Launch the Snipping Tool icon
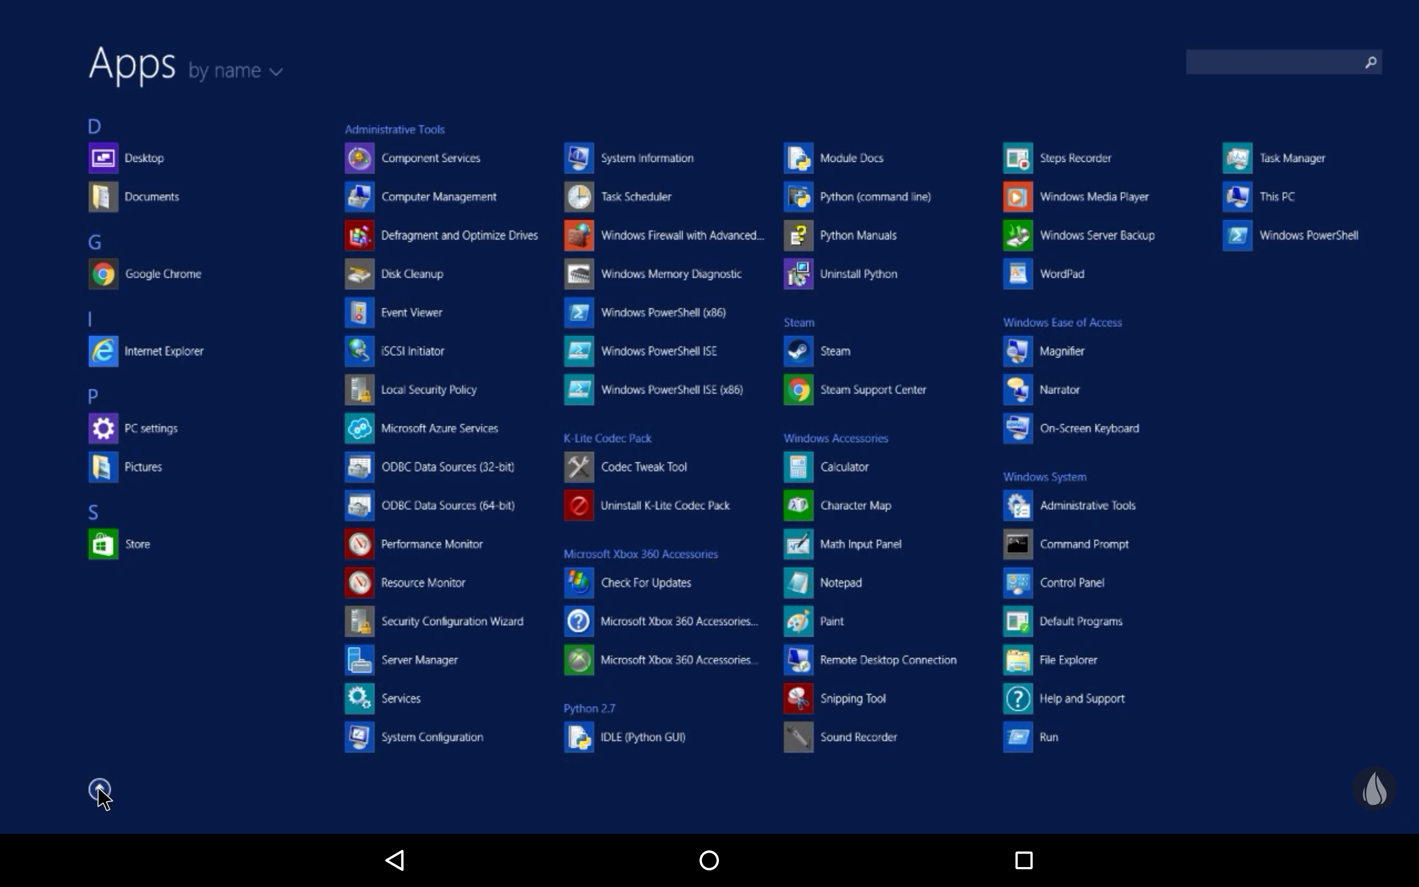Viewport: 1419px width, 887px height. pyautogui.click(x=798, y=698)
